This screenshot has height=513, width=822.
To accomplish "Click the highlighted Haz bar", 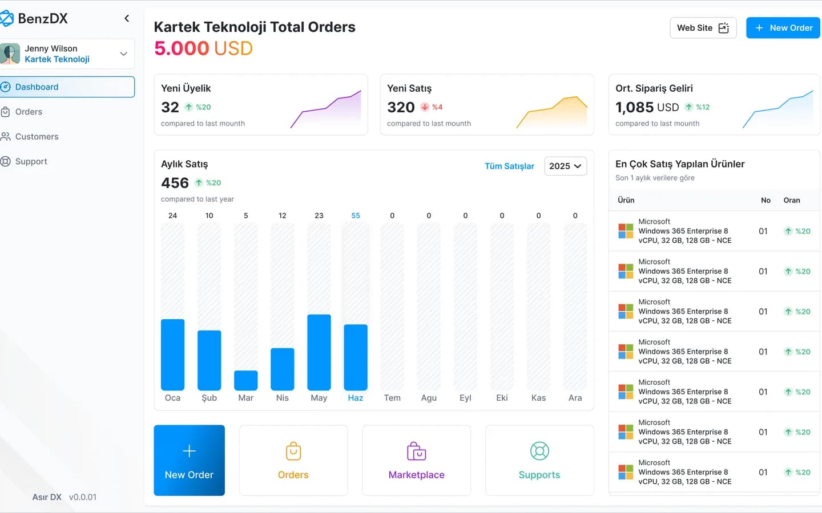I will 356,357.
